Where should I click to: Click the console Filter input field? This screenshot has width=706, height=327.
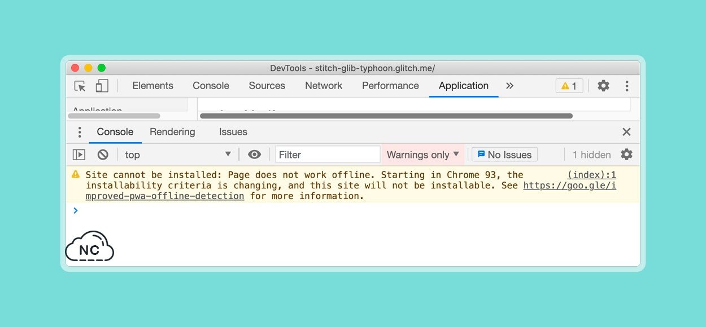coord(328,154)
